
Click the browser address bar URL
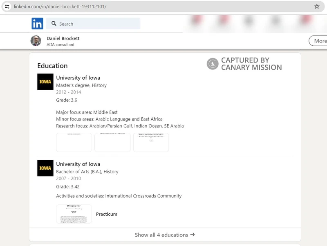click(60, 7)
